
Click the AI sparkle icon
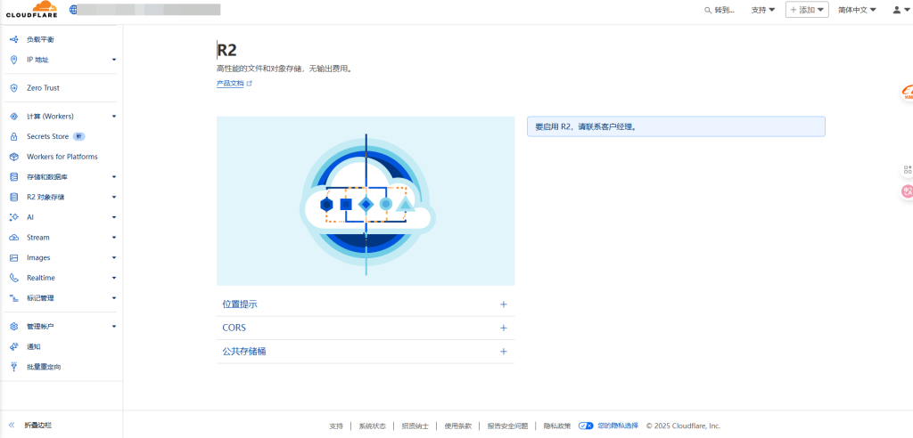pos(14,217)
